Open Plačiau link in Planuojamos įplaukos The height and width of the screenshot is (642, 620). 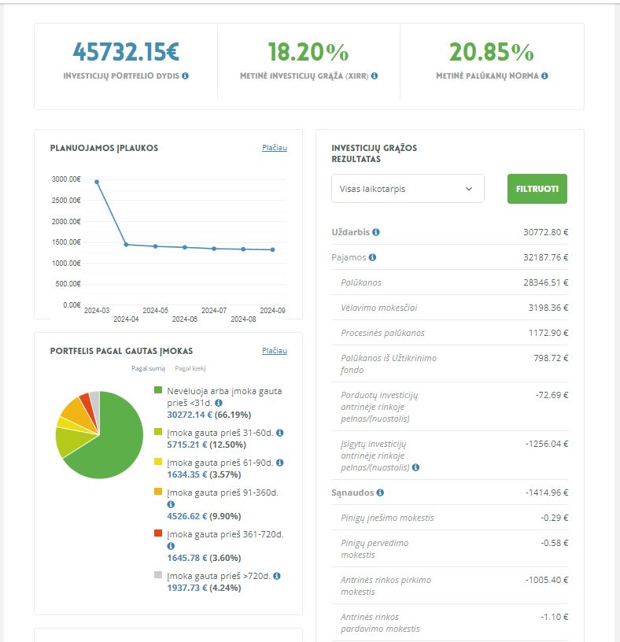tap(275, 148)
